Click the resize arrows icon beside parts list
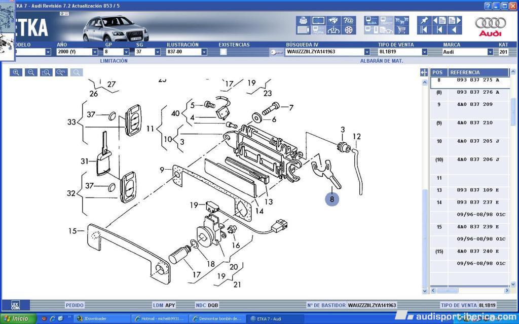The image size is (519, 324). tap(424, 72)
